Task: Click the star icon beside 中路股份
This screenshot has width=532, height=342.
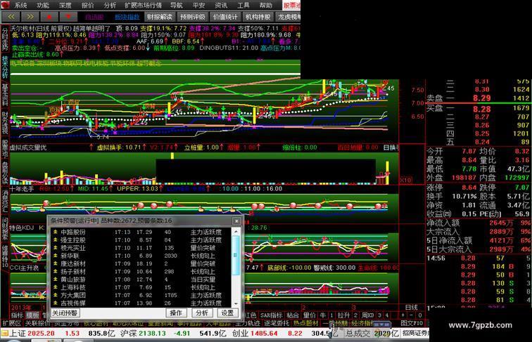Action: [x=55, y=232]
